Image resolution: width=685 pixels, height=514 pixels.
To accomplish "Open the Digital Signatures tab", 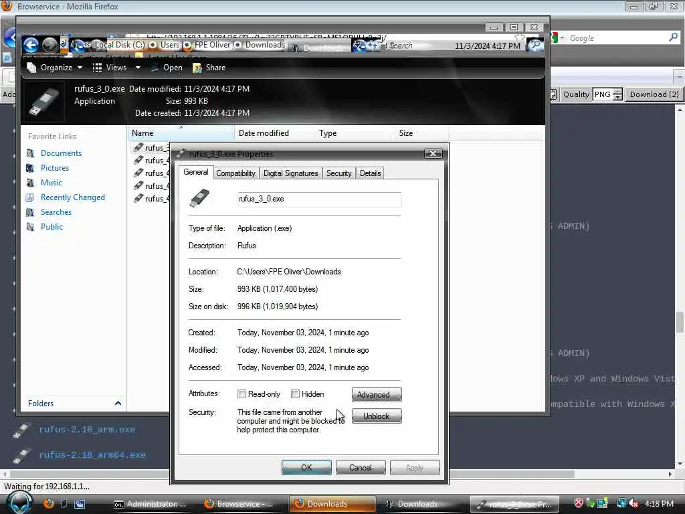I will click(x=290, y=173).
